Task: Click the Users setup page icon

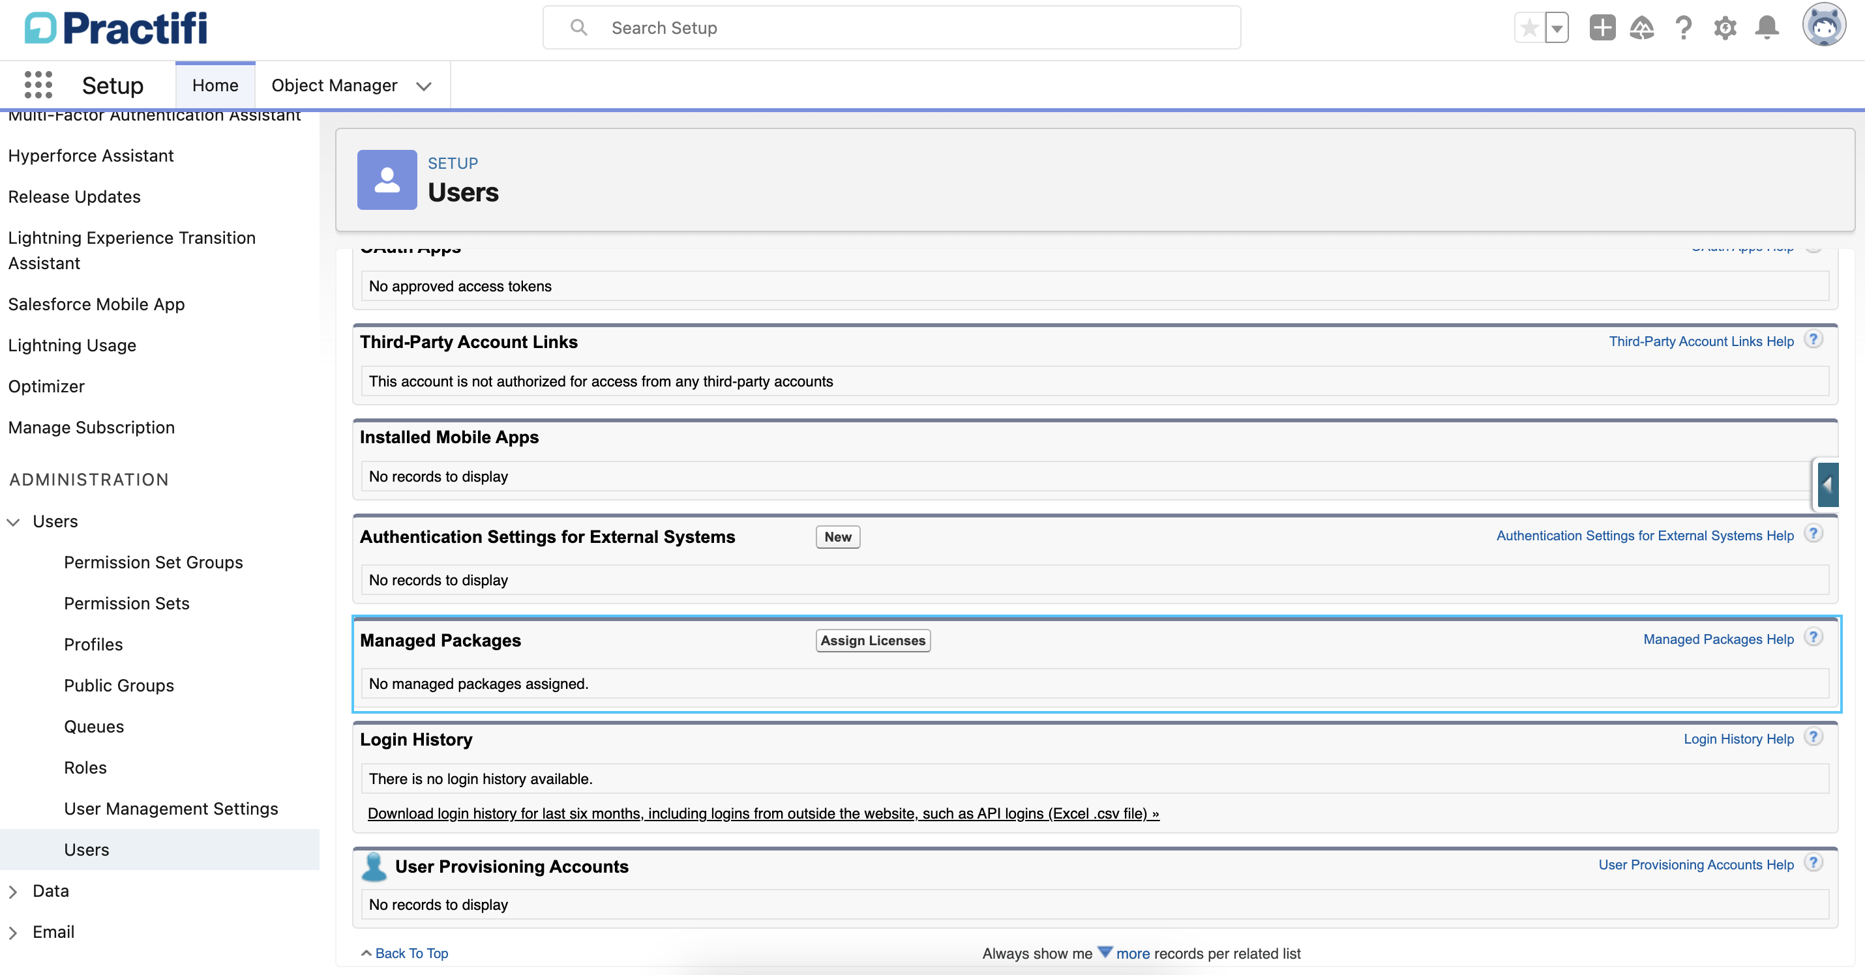Action: click(387, 179)
